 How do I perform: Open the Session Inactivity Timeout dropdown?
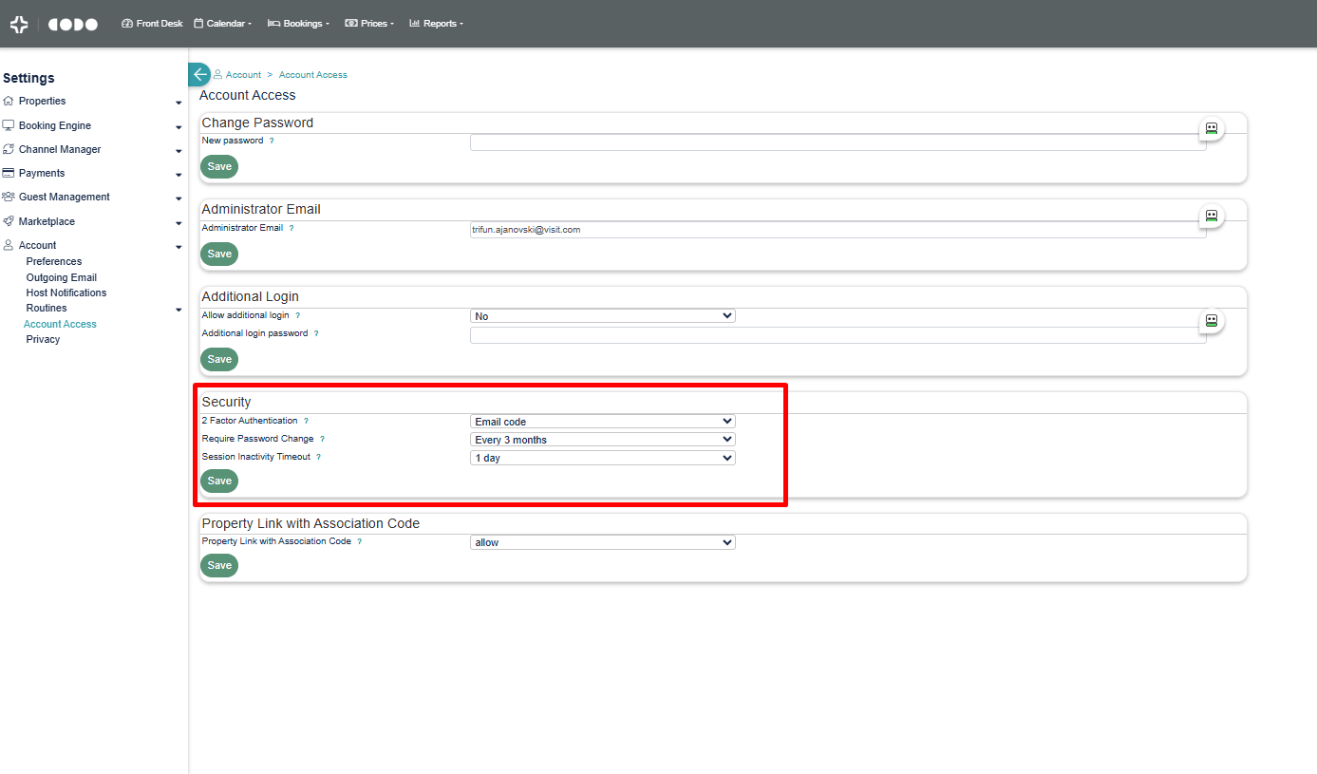pyautogui.click(x=603, y=458)
